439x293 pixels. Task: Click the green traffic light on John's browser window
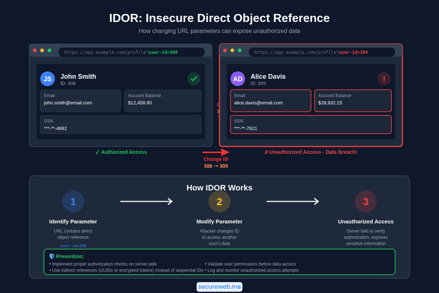coord(49,50)
